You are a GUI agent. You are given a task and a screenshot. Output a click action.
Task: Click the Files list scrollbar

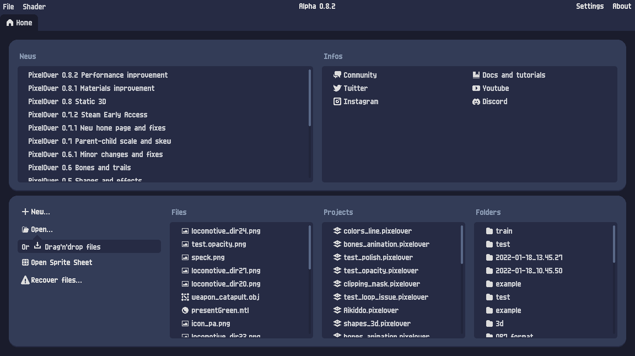click(310, 247)
